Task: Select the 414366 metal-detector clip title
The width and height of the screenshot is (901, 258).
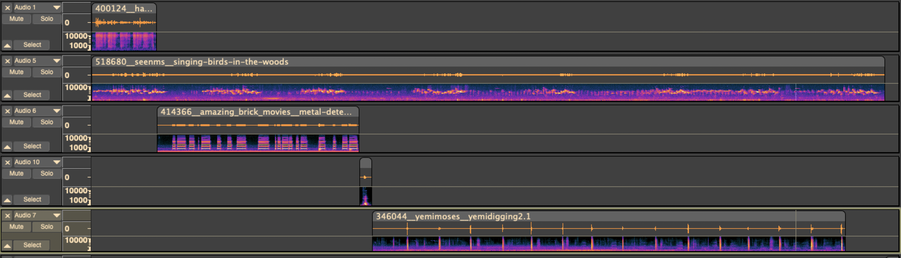Action: pyautogui.click(x=258, y=112)
